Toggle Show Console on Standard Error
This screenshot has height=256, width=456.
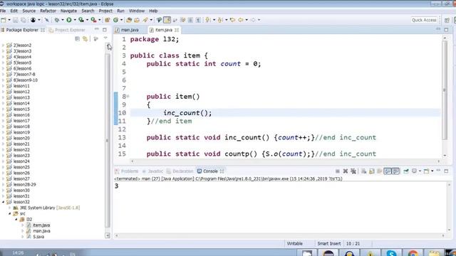click(395, 171)
